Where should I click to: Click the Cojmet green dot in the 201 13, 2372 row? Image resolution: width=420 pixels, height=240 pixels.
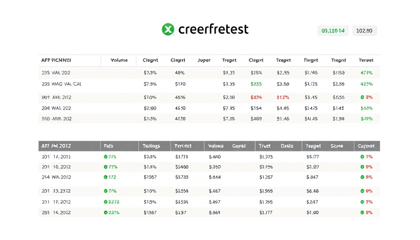pos(362,191)
